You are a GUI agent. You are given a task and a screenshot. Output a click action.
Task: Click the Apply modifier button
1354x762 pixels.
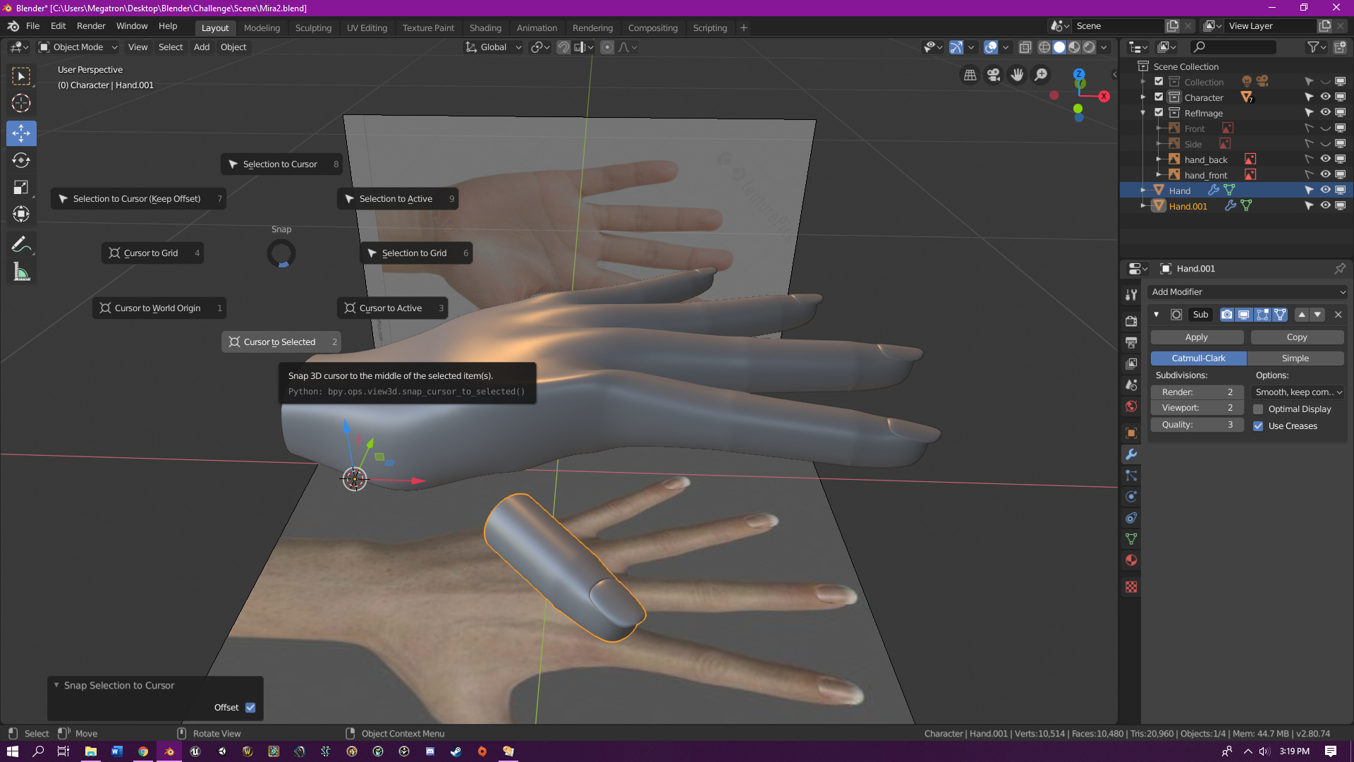(x=1196, y=337)
